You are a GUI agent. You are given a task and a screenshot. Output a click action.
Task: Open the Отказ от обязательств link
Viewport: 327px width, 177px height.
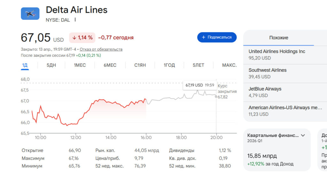[x=101, y=49]
